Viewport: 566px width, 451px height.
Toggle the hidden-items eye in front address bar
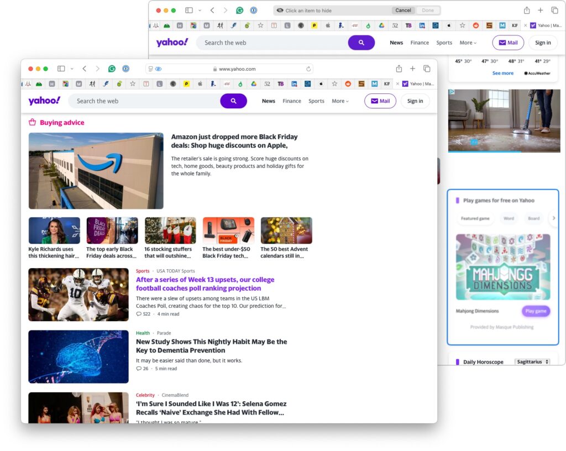pyautogui.click(x=158, y=69)
